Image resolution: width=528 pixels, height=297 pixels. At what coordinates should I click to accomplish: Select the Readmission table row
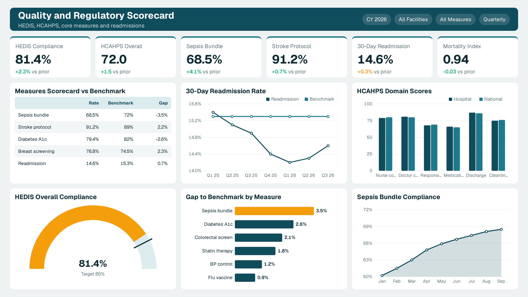click(93, 163)
